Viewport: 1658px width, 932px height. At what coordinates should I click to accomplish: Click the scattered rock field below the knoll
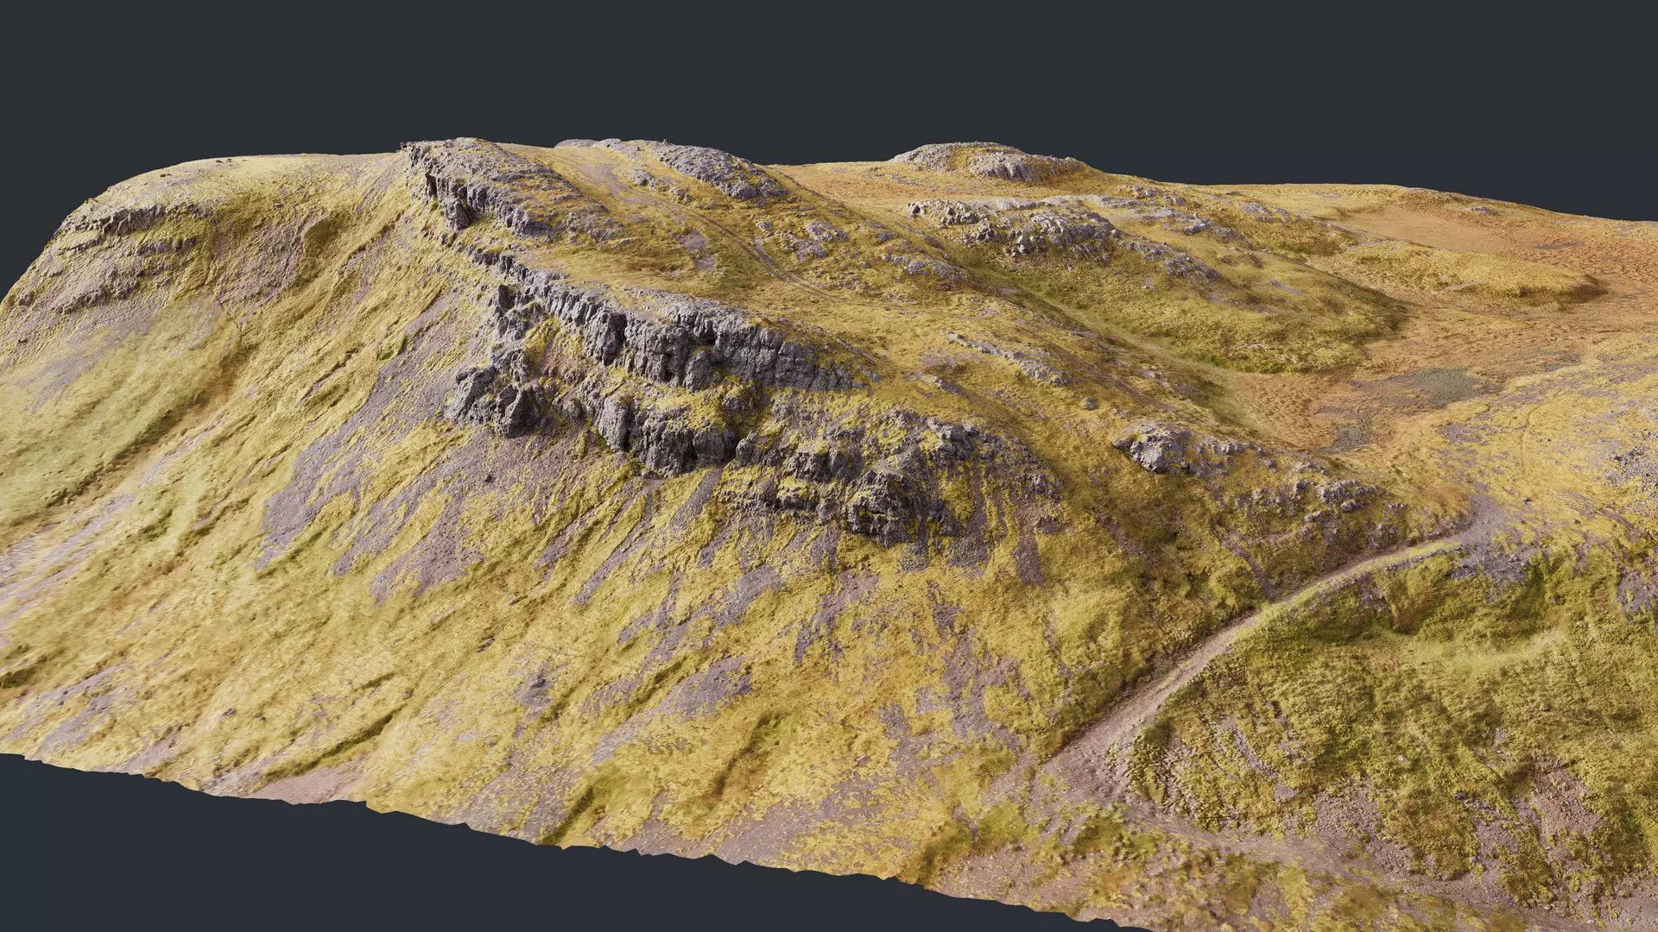pos(1036,229)
